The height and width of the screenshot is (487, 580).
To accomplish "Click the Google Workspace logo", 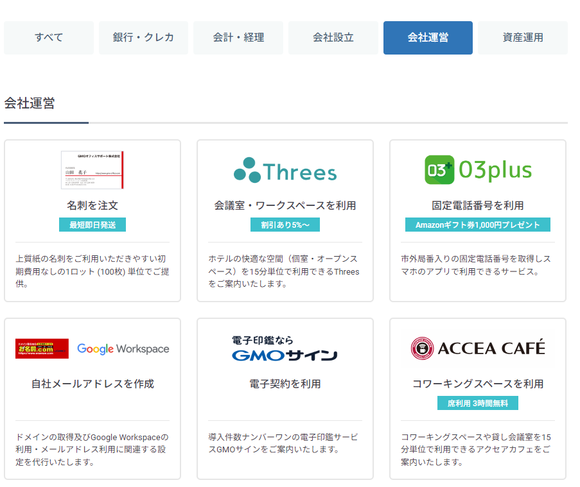I will click(123, 349).
